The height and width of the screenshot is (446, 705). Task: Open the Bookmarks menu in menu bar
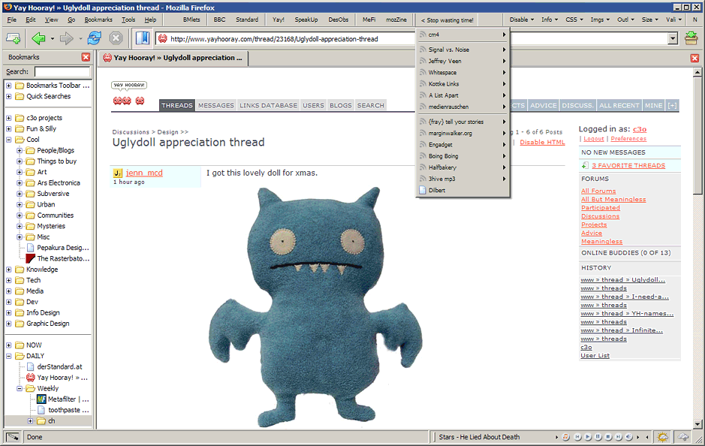point(98,20)
